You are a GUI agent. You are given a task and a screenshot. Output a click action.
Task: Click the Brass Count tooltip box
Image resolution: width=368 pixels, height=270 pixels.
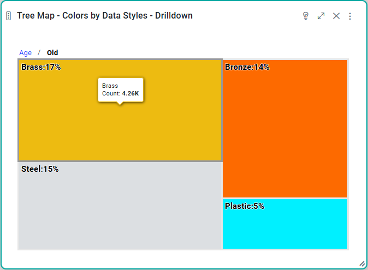(x=121, y=89)
